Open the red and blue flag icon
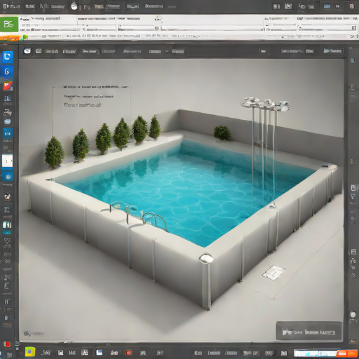This screenshot has height=359, width=359. 8,86
